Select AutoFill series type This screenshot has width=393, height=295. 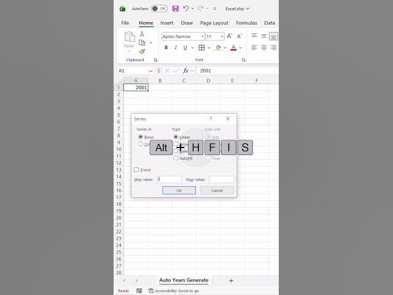[176, 158]
